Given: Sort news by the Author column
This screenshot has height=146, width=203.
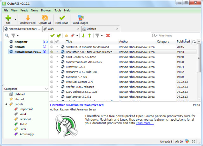Looking at the screenshot, I should pyautogui.click(x=137, y=42).
